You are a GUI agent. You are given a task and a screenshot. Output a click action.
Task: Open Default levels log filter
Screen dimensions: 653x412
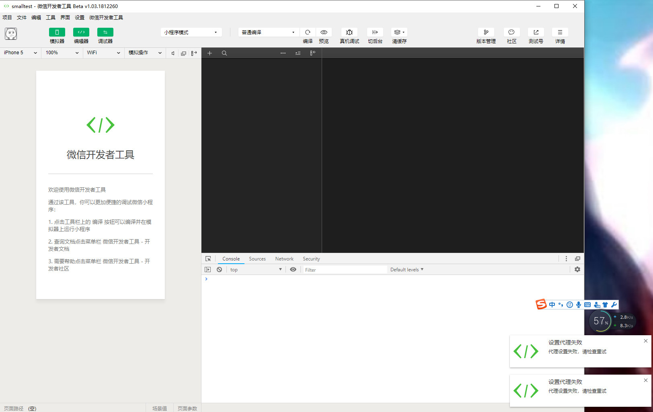(407, 270)
